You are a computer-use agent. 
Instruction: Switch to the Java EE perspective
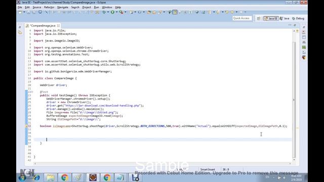pos(271,18)
